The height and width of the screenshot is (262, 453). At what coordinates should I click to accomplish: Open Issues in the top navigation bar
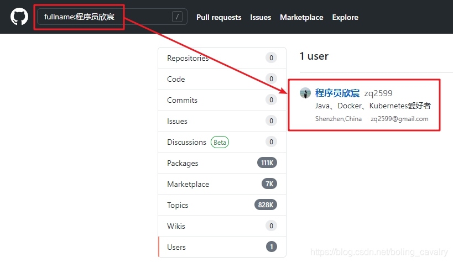coord(261,17)
